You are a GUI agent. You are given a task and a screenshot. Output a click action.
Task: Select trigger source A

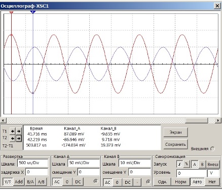tap(195, 164)
